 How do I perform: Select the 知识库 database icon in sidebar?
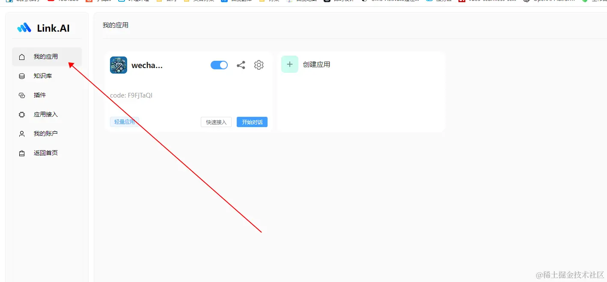(x=22, y=76)
